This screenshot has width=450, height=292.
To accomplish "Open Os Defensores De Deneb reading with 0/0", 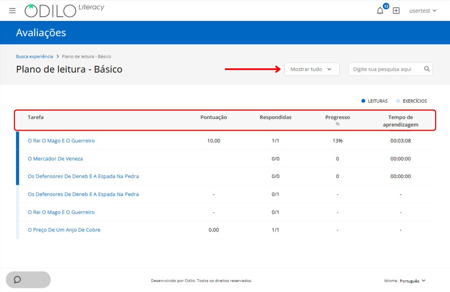I will pyautogui.click(x=83, y=176).
